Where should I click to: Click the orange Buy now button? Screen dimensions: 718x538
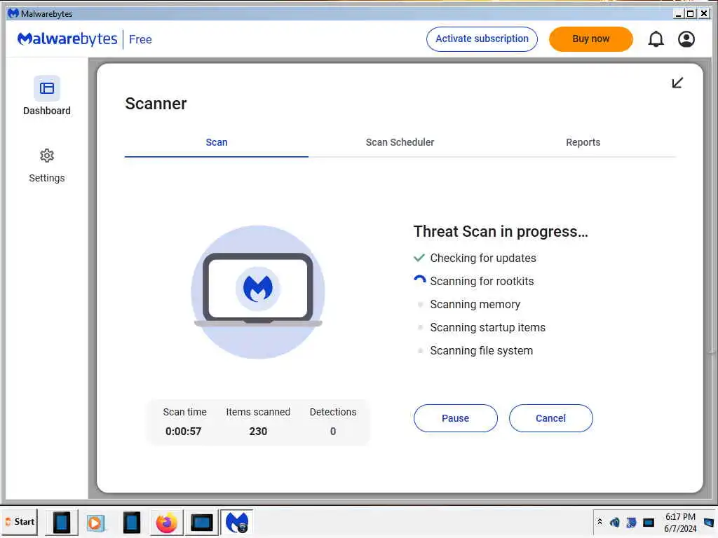click(x=590, y=39)
